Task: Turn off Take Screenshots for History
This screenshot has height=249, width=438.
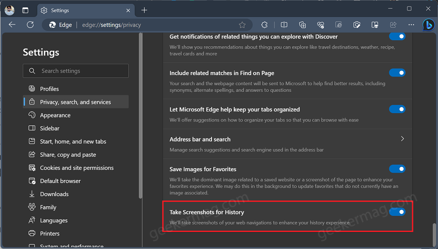Action: pos(397,212)
